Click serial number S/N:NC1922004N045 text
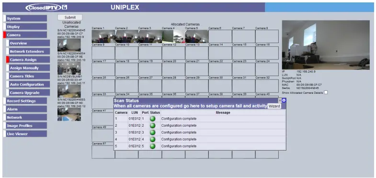 point(71,31)
